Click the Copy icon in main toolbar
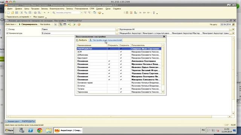The width and height of the screenshot is (241, 135). coord(26,13)
